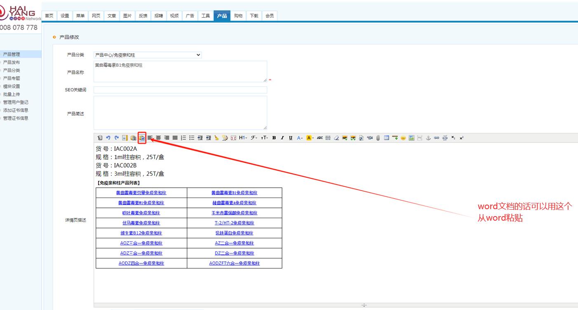Toggle bold formatting in the editor

coord(274,138)
